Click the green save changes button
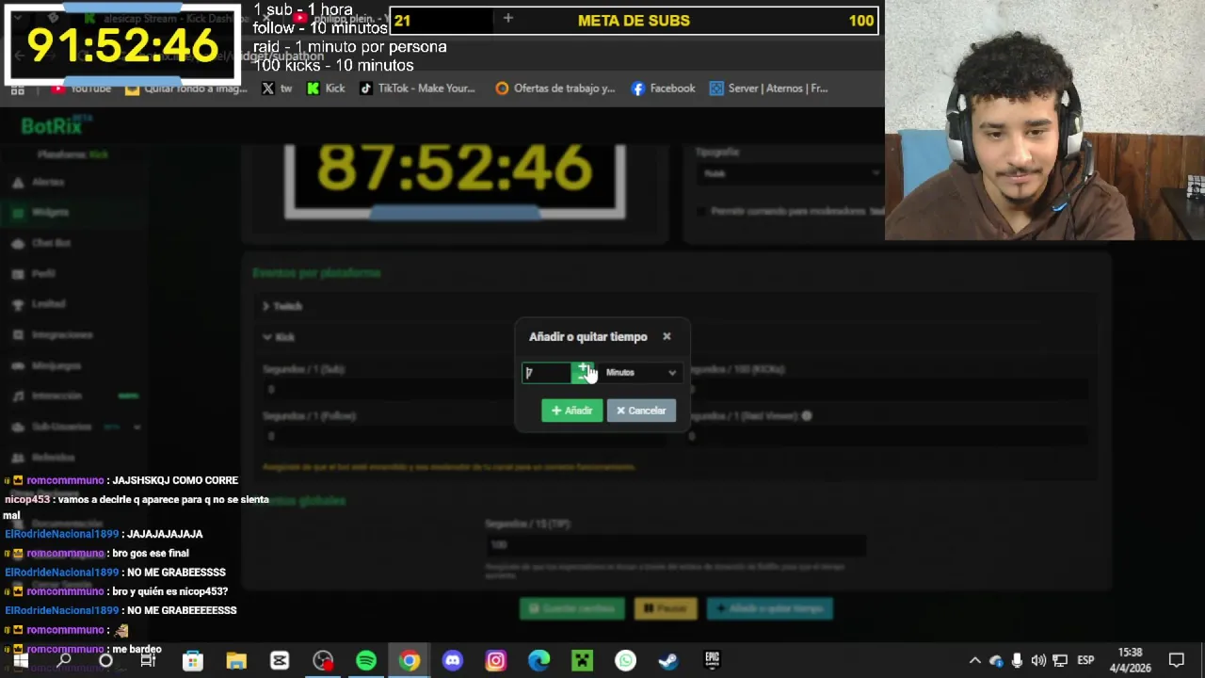Viewport: 1205px width, 678px height. 572,608
